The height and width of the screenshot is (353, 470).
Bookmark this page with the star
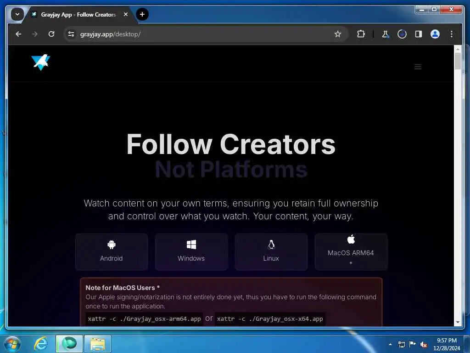[337, 34]
